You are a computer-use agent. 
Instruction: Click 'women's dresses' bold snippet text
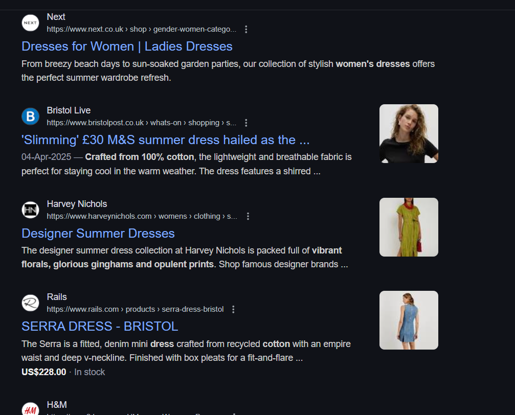click(373, 64)
